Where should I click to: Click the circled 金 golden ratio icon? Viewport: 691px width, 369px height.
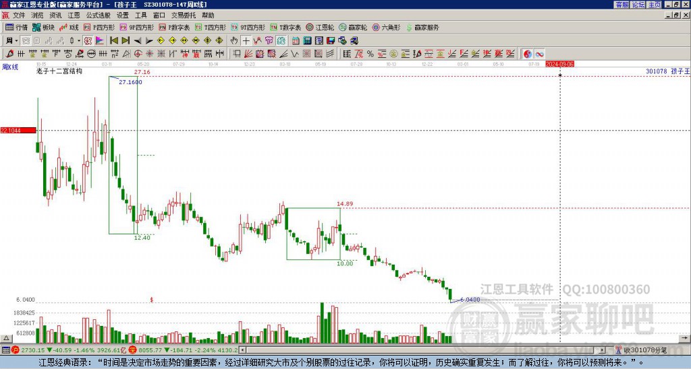click(393, 54)
